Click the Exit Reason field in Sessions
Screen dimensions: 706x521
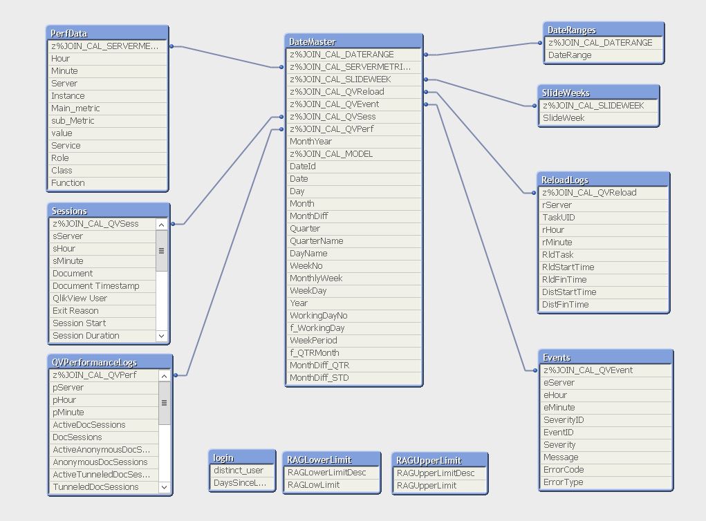[104, 311]
